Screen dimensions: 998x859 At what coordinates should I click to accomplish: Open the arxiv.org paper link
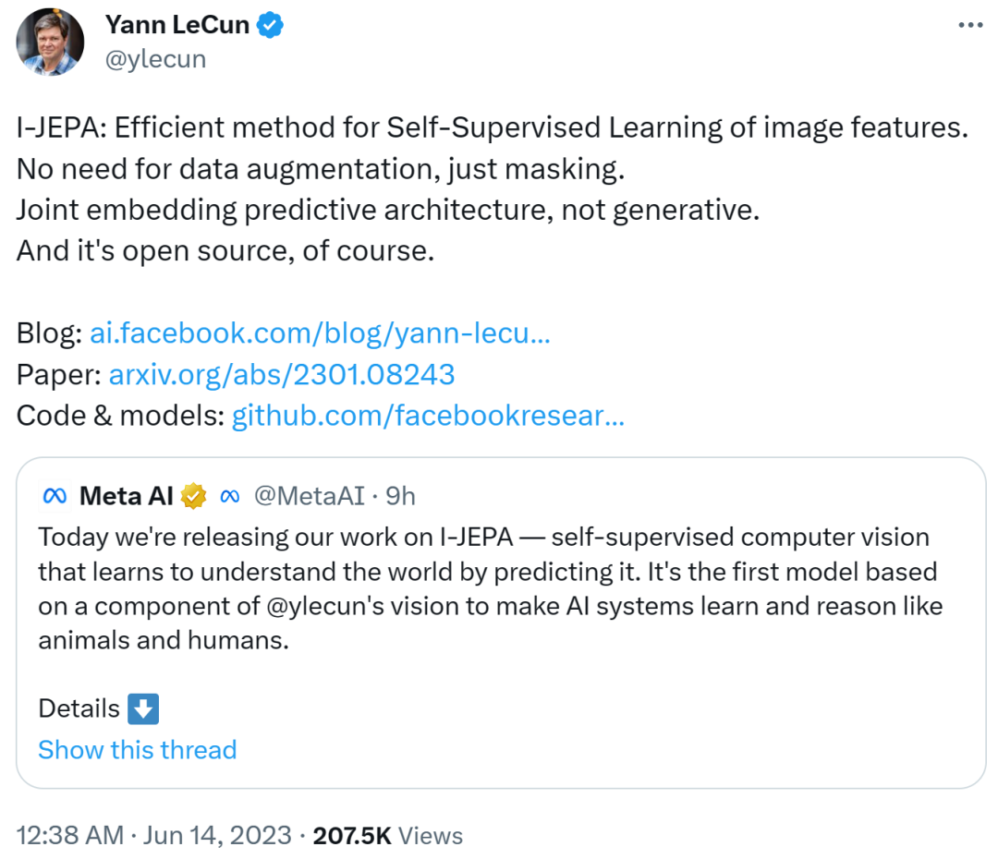coord(282,374)
